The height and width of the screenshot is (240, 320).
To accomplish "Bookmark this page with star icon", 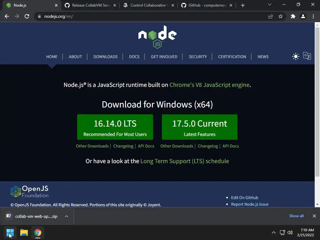I will [281, 16].
